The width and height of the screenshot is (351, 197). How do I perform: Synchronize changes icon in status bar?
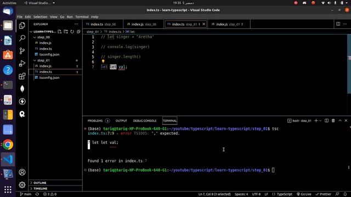[37, 194]
